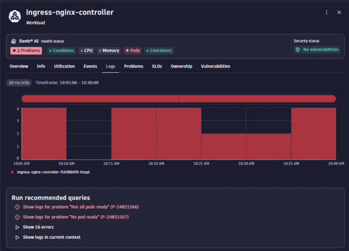Open the Utilization tab
The image size is (349, 251).
(64, 66)
